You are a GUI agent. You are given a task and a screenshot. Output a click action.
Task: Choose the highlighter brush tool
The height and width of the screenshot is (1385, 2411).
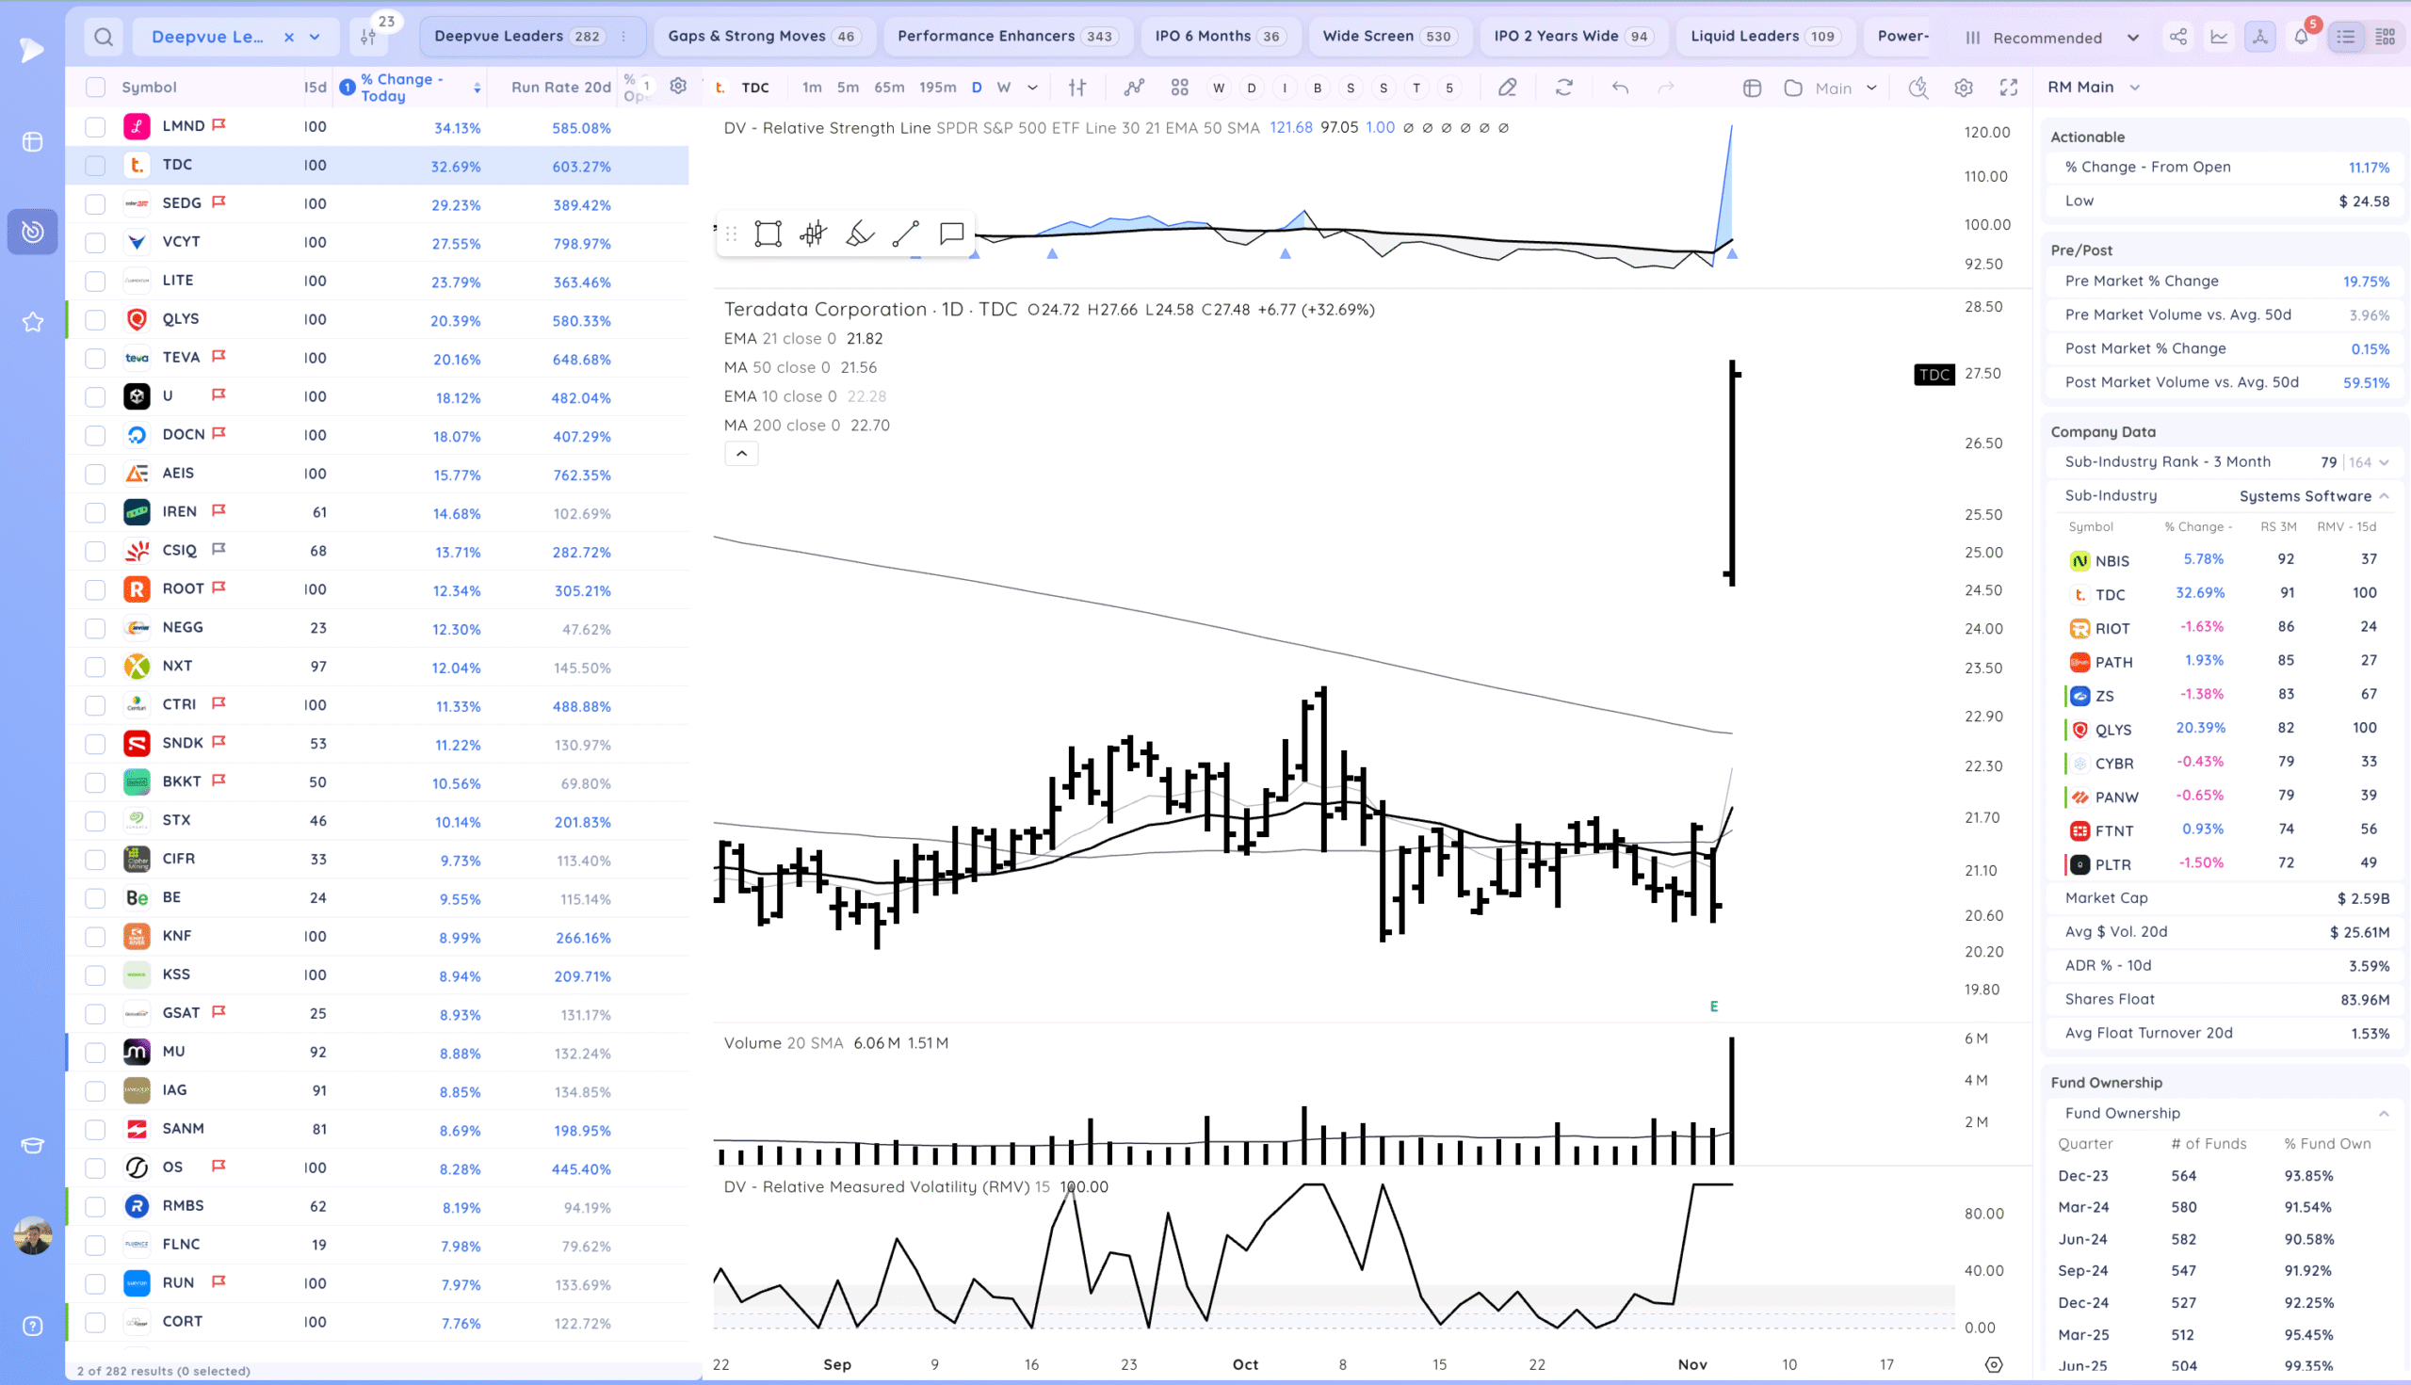tap(859, 234)
